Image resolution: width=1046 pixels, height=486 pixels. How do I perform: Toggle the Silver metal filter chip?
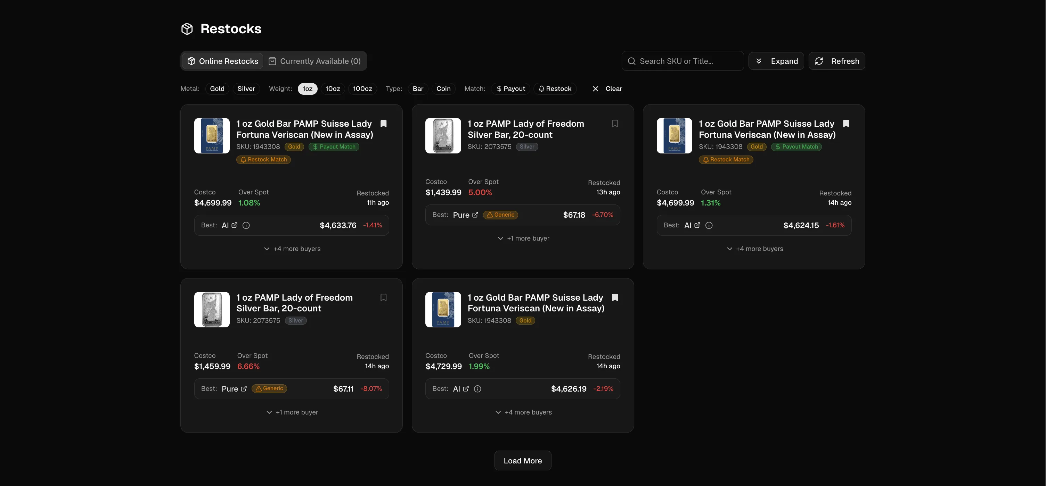pyautogui.click(x=246, y=89)
